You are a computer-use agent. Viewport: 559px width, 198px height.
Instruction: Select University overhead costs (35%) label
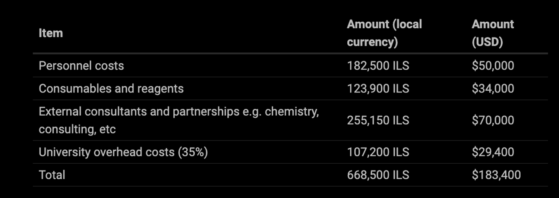123,152
